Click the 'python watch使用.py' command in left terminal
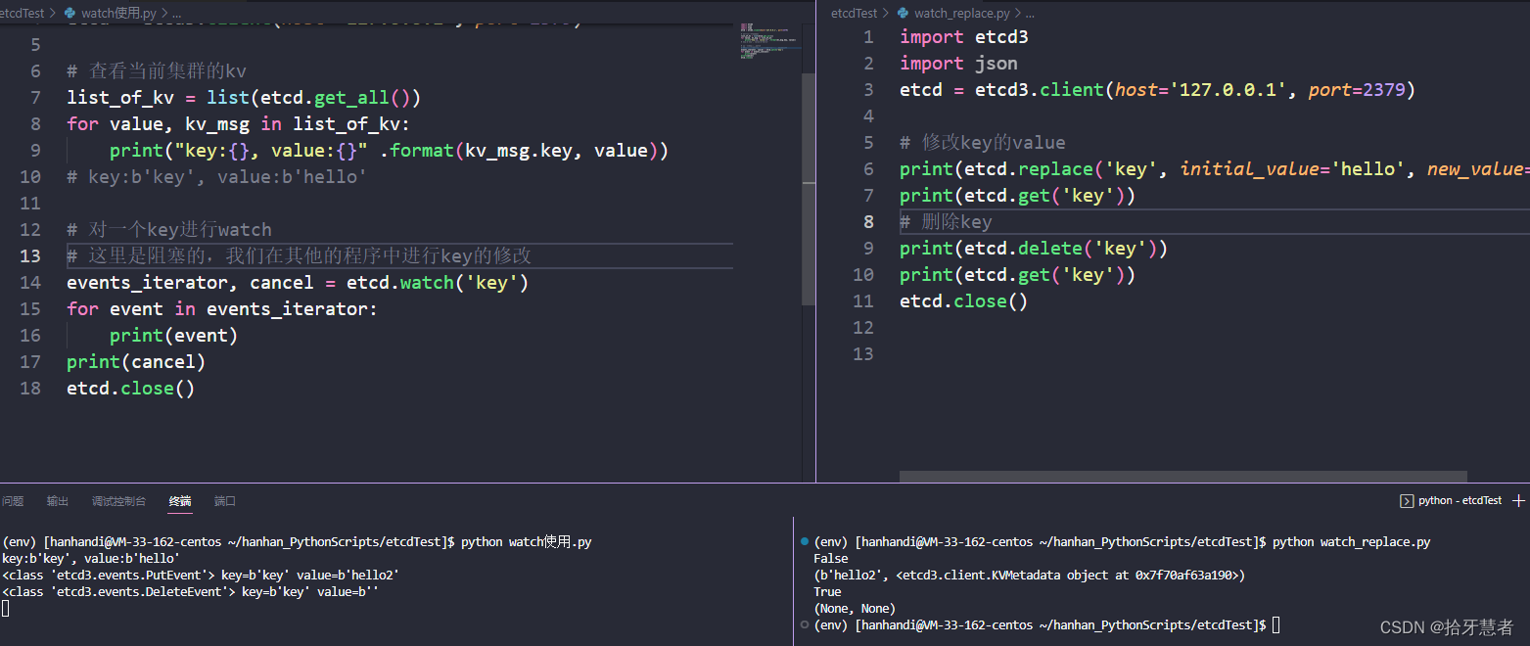Image resolution: width=1530 pixels, height=646 pixels. (x=526, y=541)
